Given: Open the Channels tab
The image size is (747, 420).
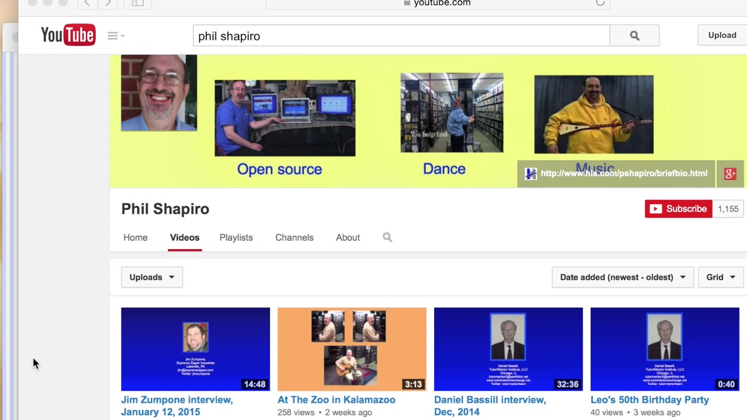Looking at the screenshot, I should coord(294,237).
